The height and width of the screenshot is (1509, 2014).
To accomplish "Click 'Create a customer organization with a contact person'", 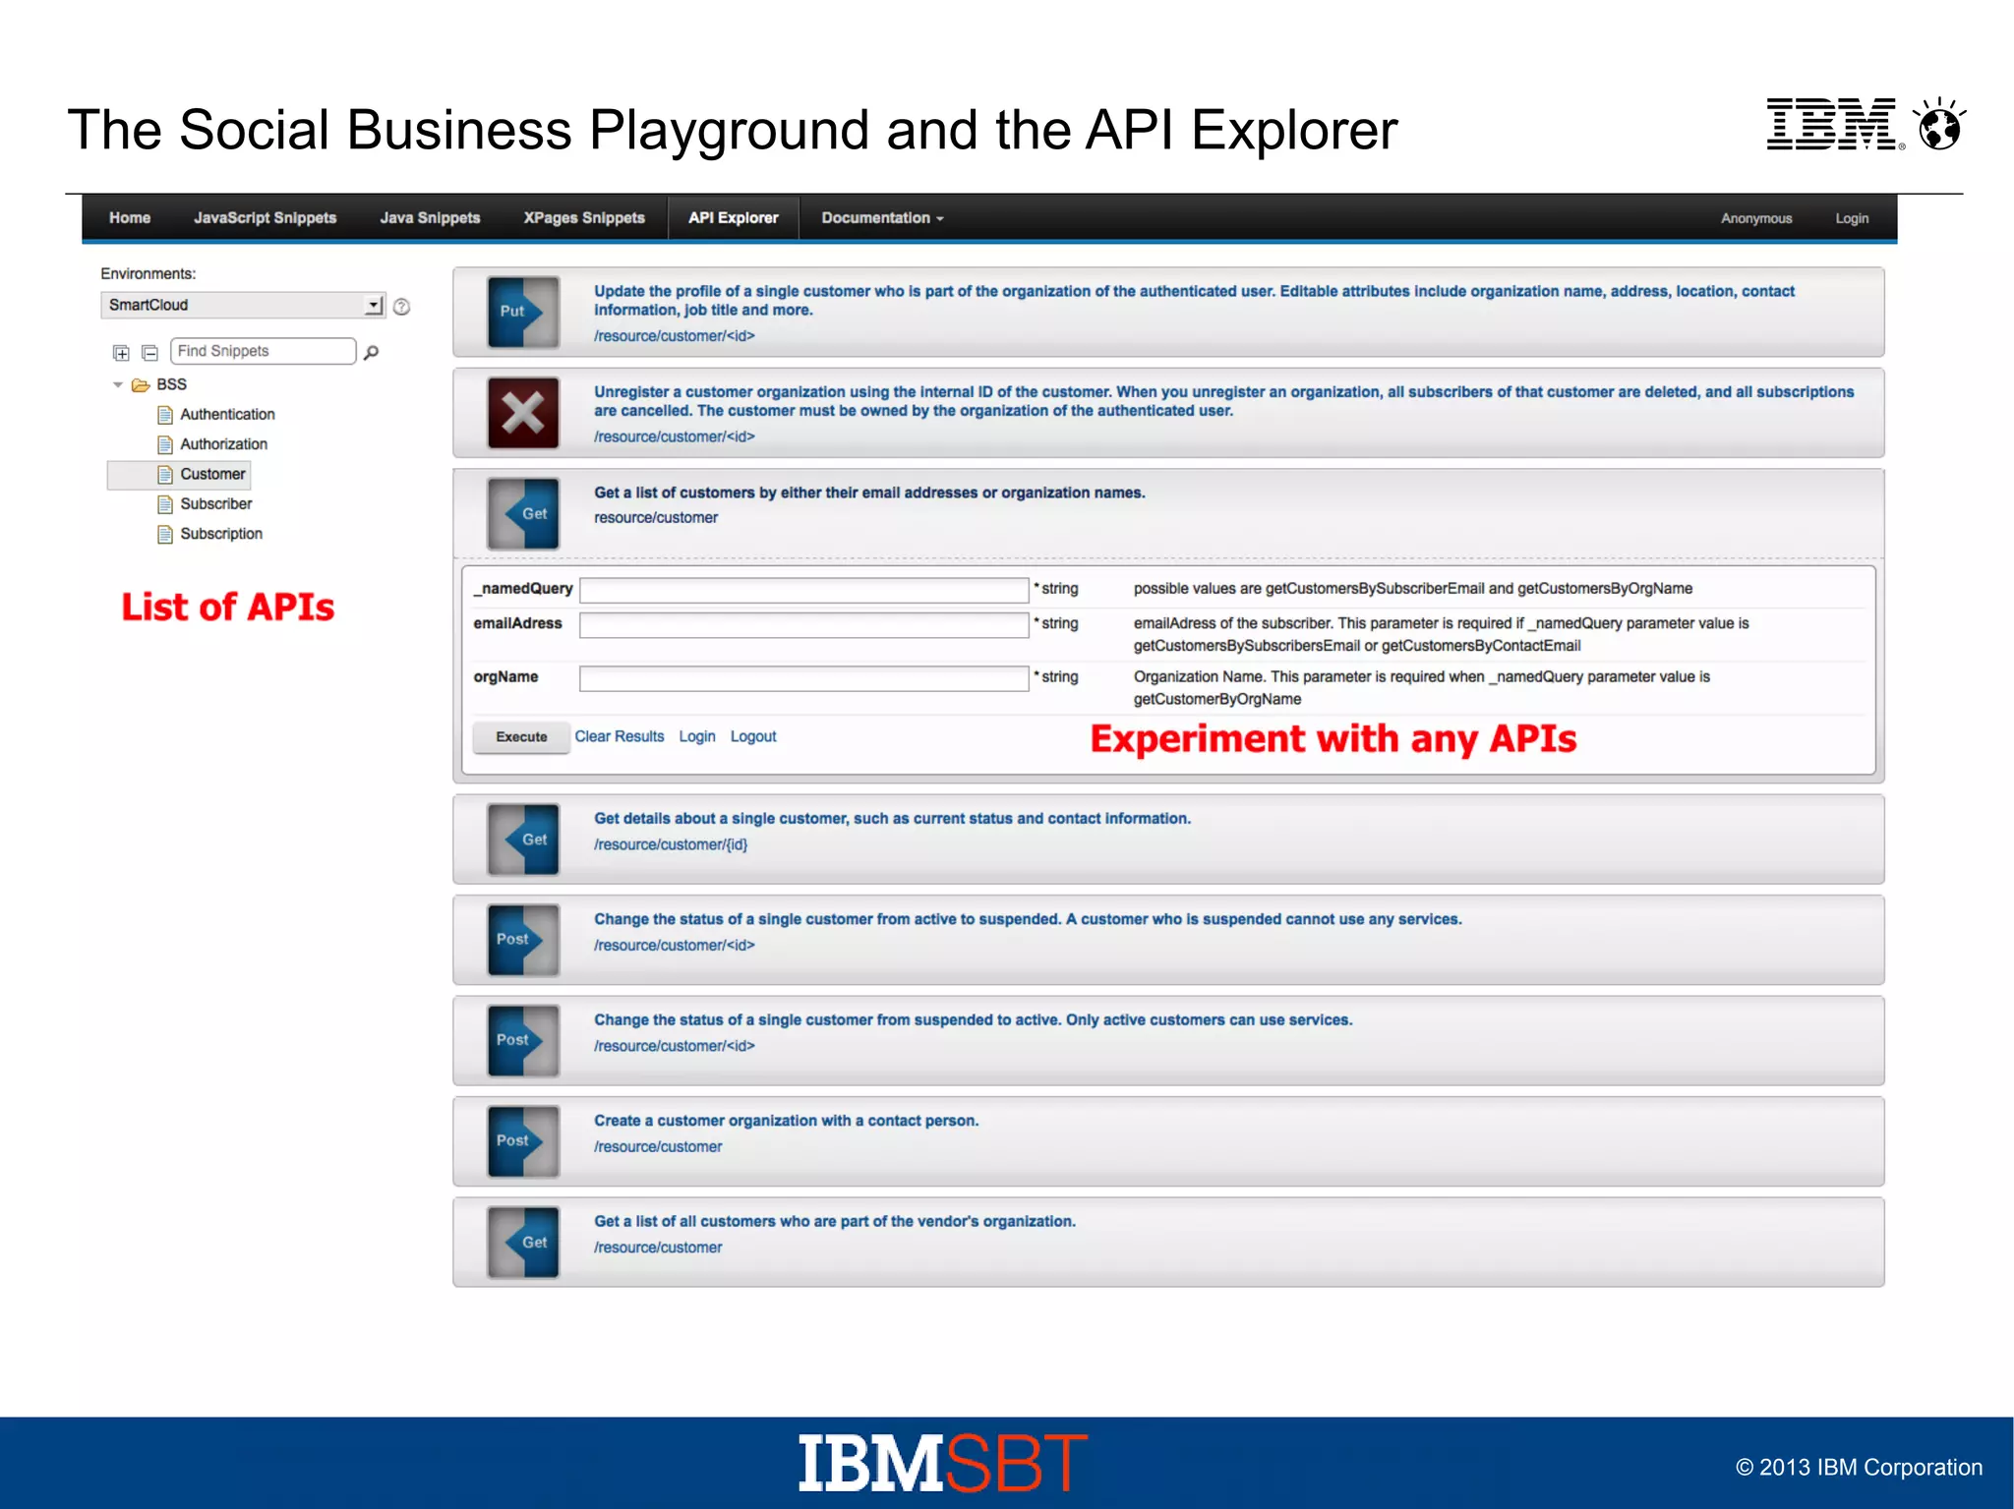I will [786, 1121].
